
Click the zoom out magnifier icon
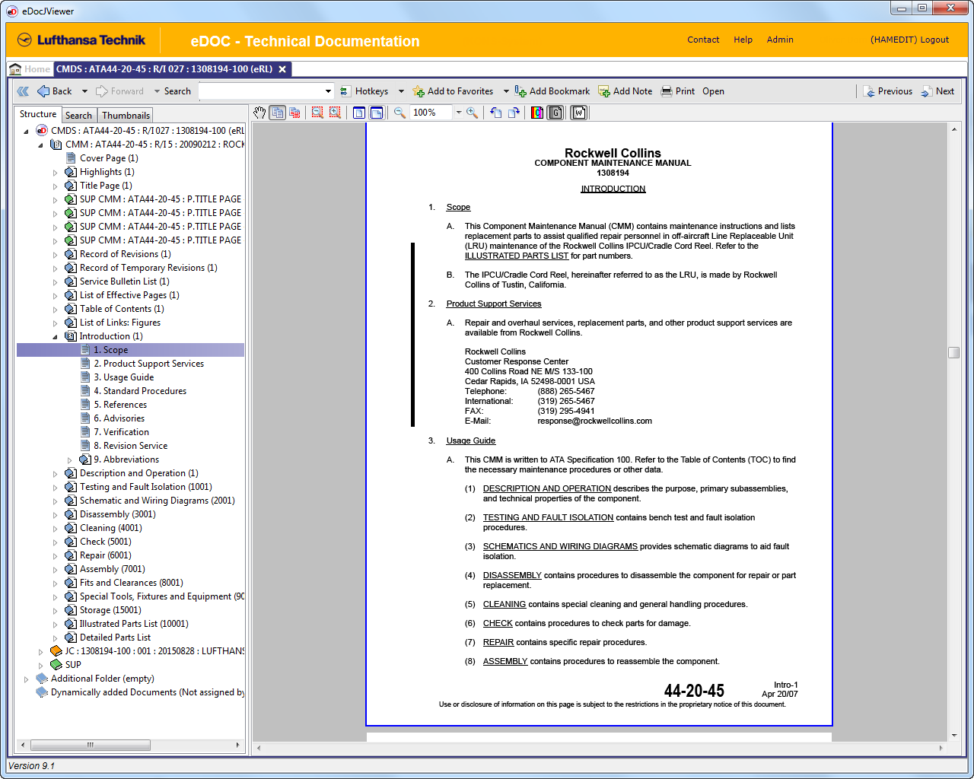399,113
